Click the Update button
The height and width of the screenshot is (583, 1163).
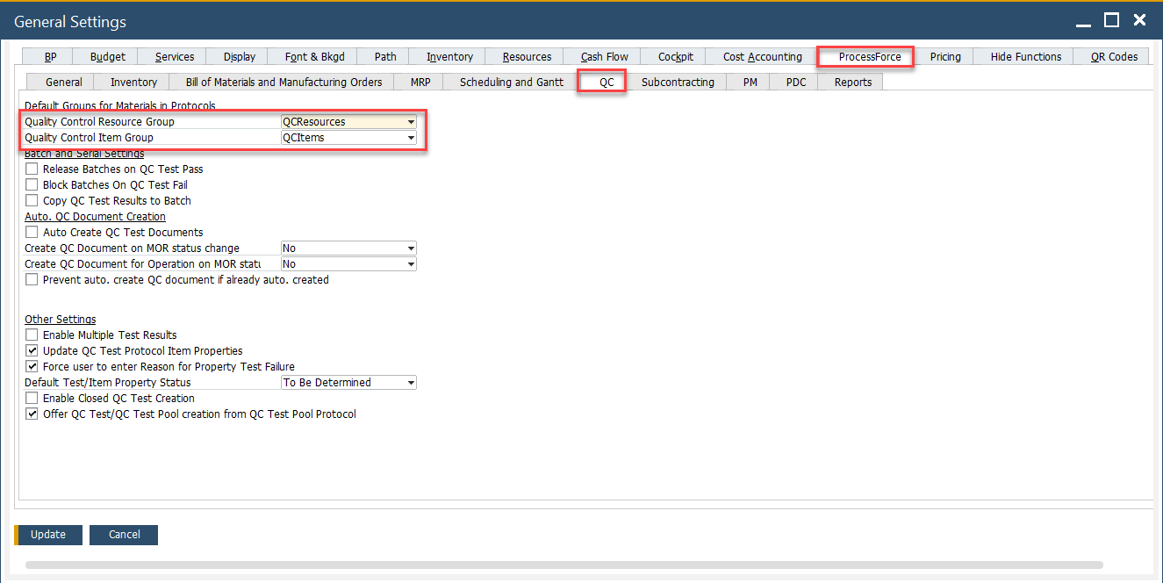point(48,535)
